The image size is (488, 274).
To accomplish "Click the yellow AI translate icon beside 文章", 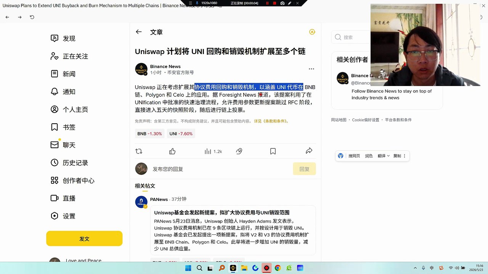I will point(312,32).
